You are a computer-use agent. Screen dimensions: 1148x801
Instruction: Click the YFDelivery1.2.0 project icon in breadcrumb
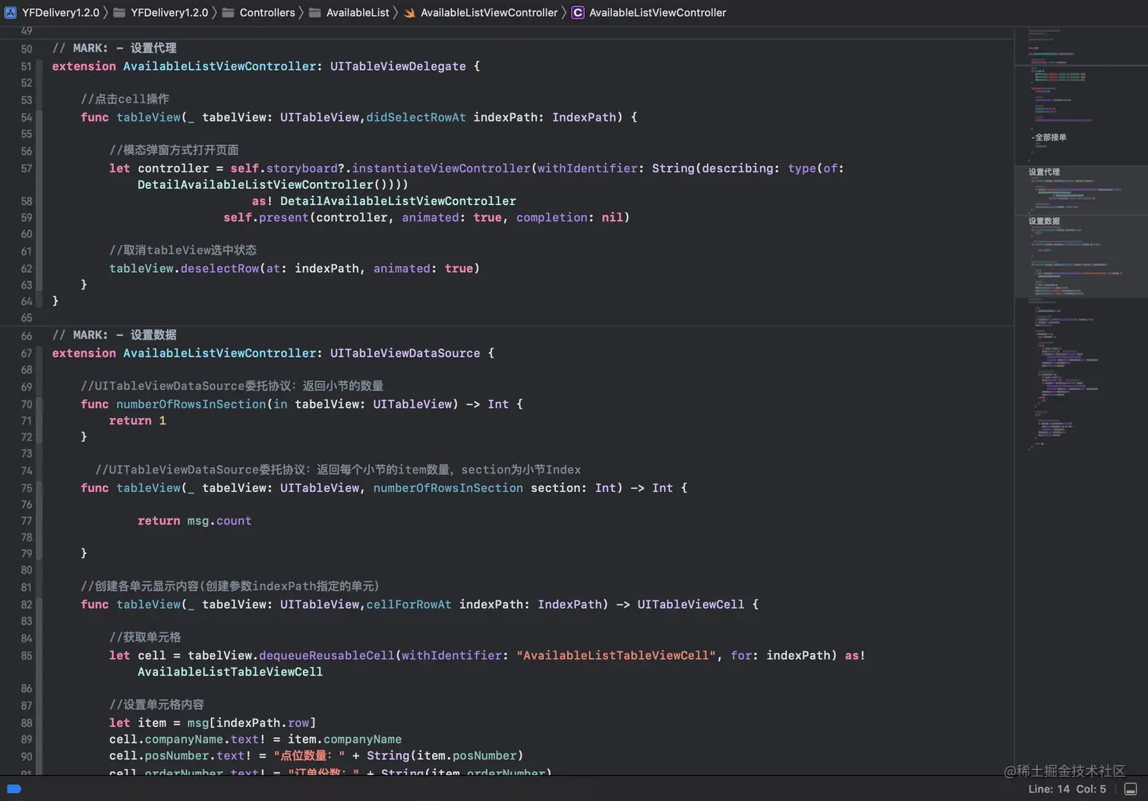pyautogui.click(x=11, y=12)
